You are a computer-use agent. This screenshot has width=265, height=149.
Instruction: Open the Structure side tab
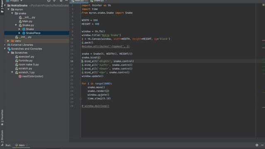[2, 138]
